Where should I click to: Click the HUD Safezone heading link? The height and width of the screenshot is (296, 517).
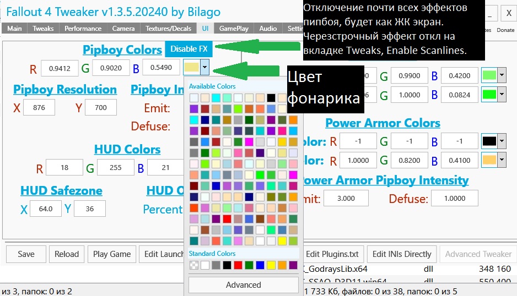point(61,190)
